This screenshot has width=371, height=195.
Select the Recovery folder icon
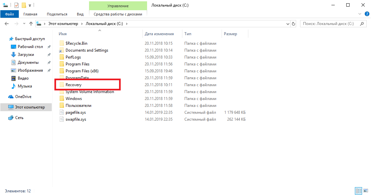62,85
